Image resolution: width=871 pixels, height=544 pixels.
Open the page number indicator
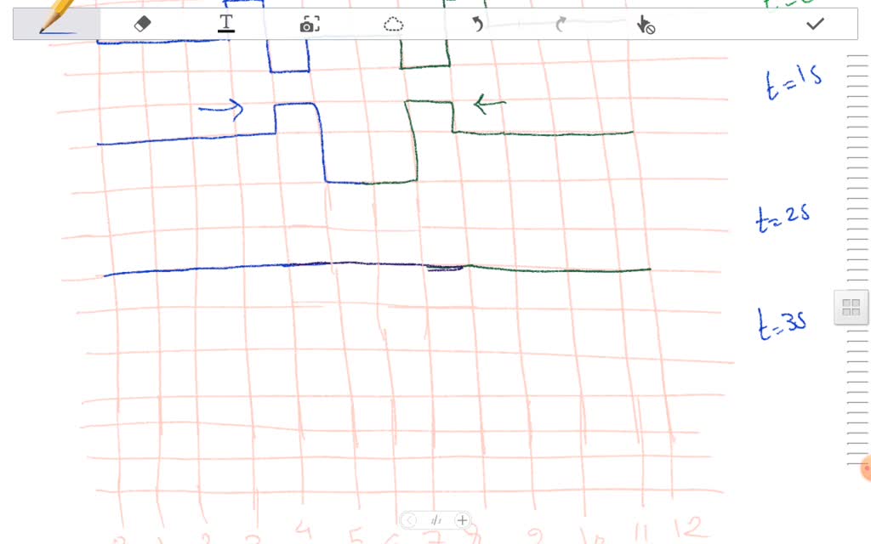pos(435,520)
